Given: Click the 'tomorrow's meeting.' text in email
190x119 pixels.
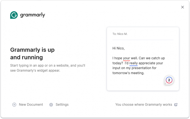Looking at the screenshot, I should tap(128, 73).
